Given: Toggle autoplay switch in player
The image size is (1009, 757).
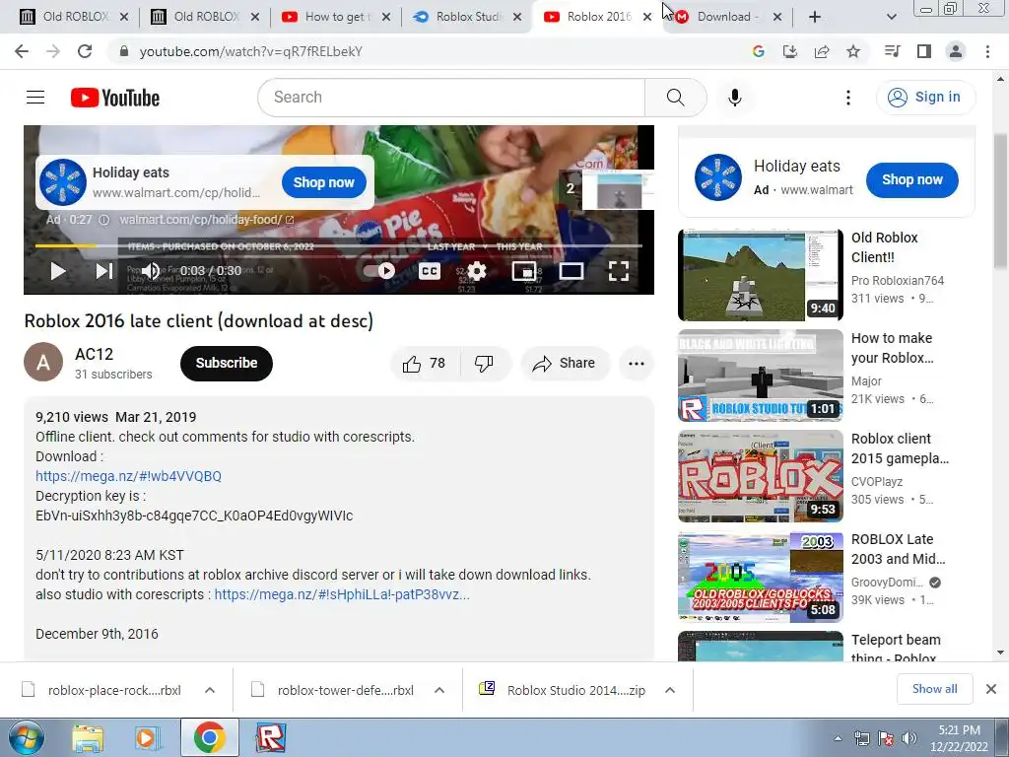Looking at the screenshot, I should (379, 271).
